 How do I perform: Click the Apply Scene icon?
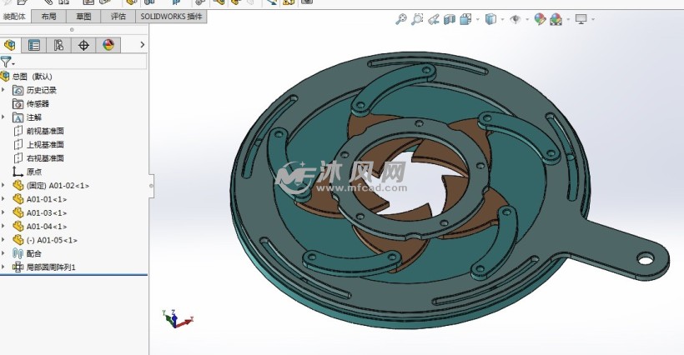tap(556, 19)
